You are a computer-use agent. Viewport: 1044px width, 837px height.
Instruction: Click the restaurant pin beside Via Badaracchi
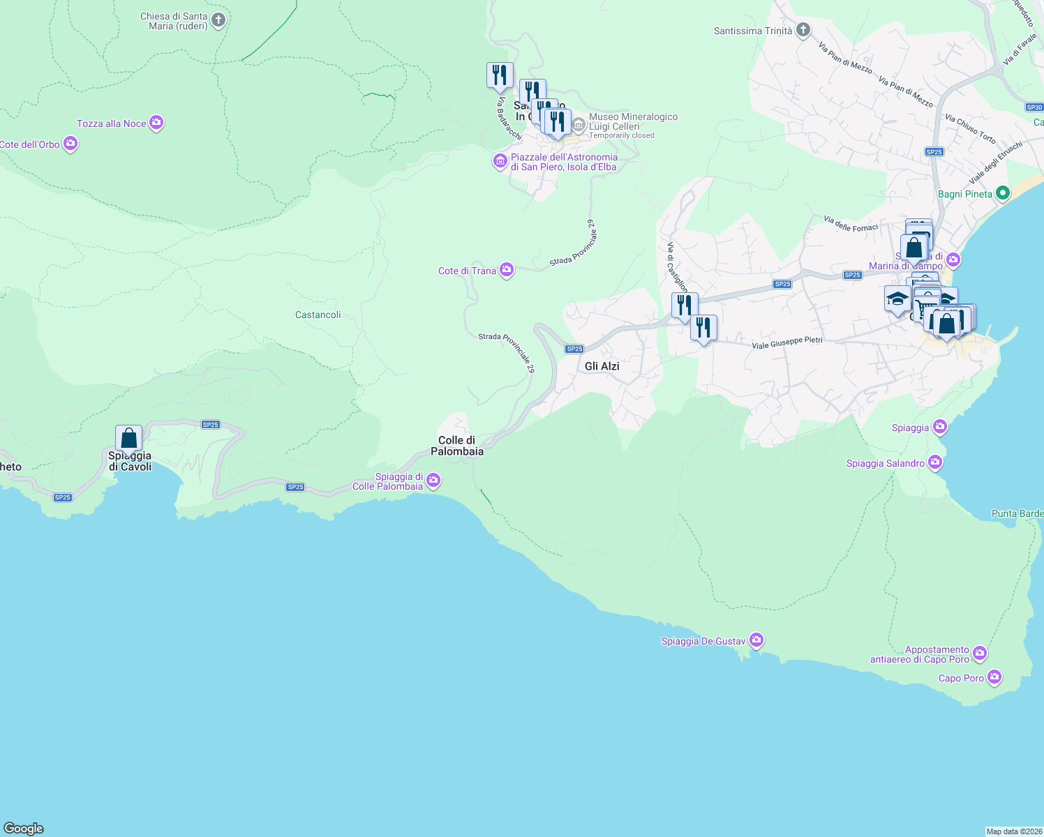[500, 74]
